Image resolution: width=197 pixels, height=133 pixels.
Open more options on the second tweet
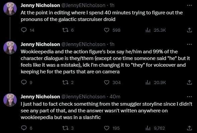(x=189, y=44)
